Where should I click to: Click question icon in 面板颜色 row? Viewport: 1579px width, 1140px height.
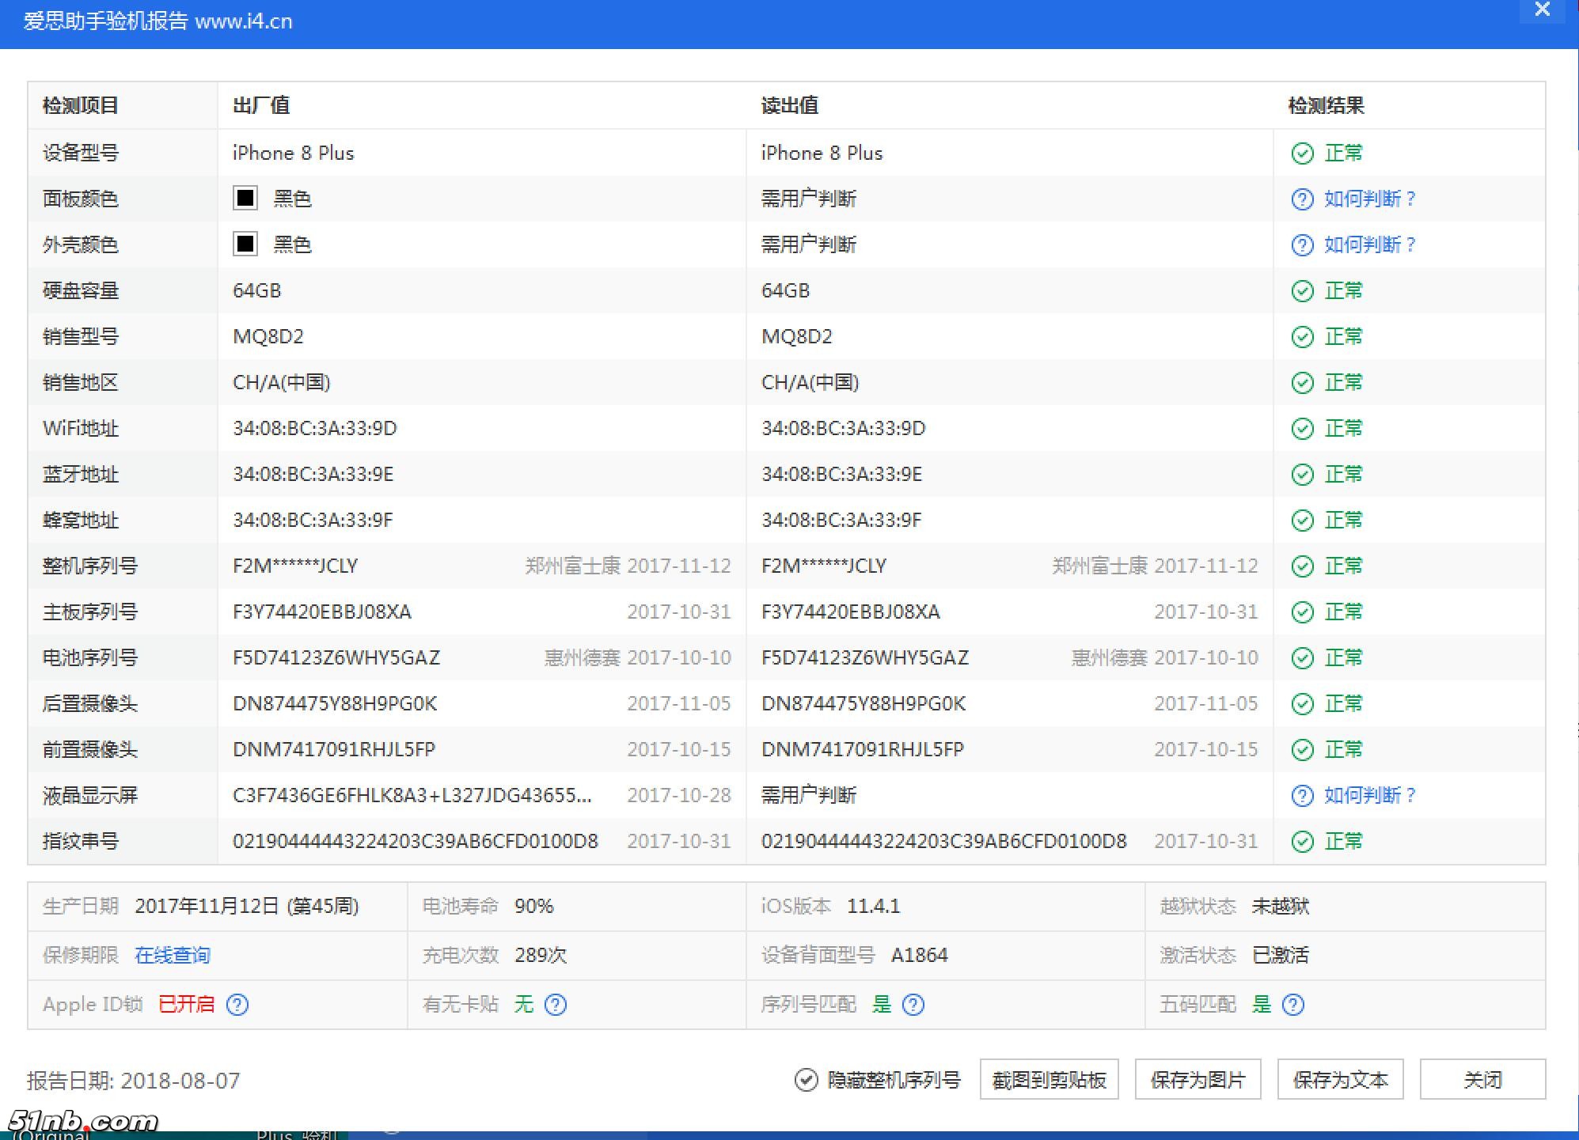(1302, 199)
